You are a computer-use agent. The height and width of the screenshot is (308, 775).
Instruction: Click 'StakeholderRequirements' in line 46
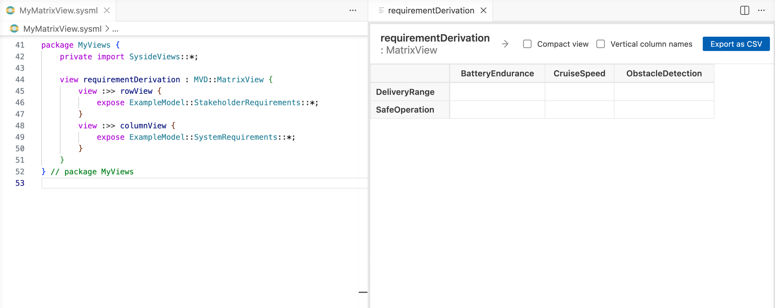click(247, 103)
